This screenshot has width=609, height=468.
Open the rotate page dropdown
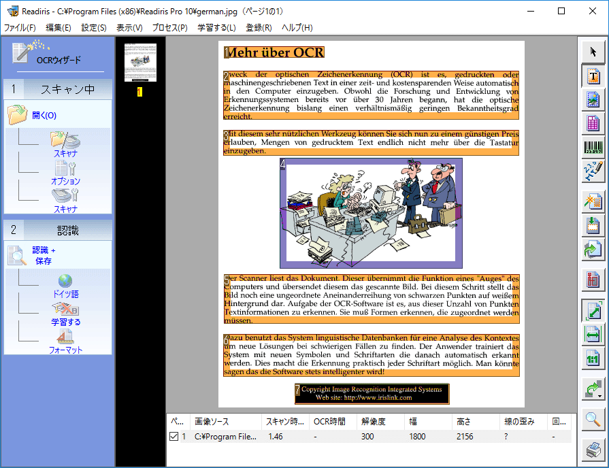(x=593, y=389)
